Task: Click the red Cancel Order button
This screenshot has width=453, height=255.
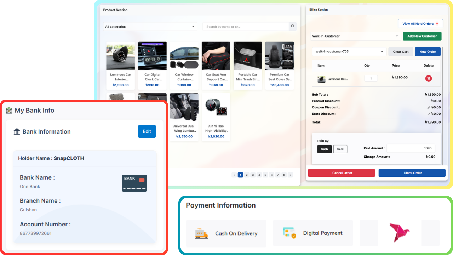Action: click(341, 173)
